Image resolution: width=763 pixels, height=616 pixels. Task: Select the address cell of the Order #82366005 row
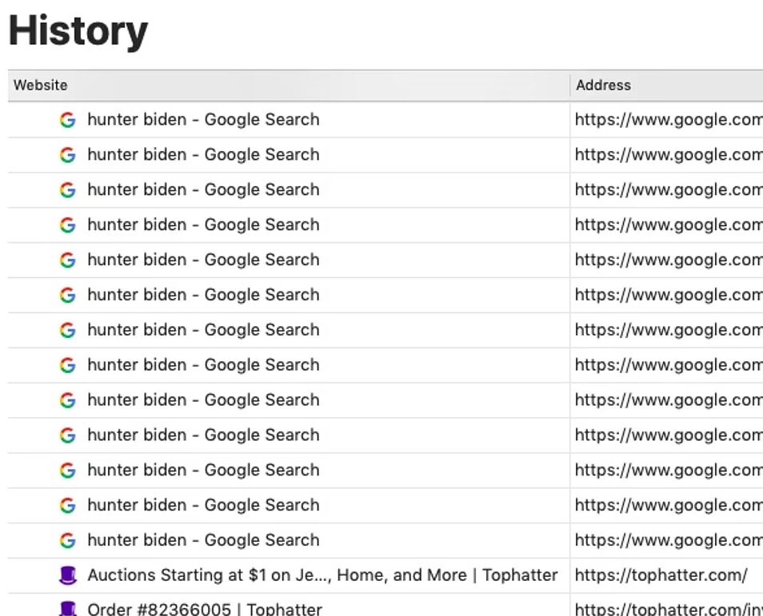(x=667, y=609)
